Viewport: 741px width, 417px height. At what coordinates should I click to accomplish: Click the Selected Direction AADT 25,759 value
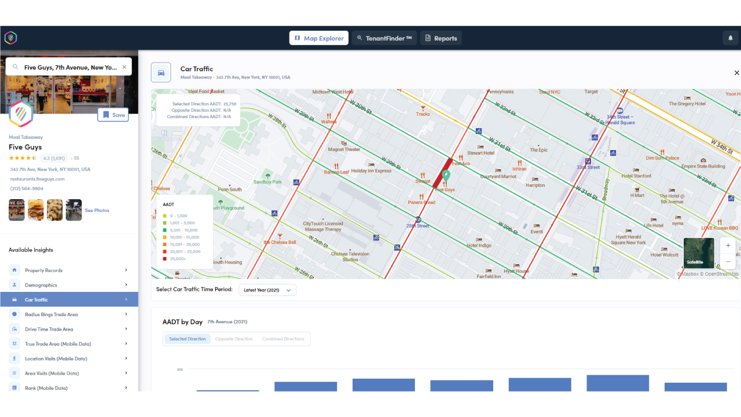coord(229,104)
